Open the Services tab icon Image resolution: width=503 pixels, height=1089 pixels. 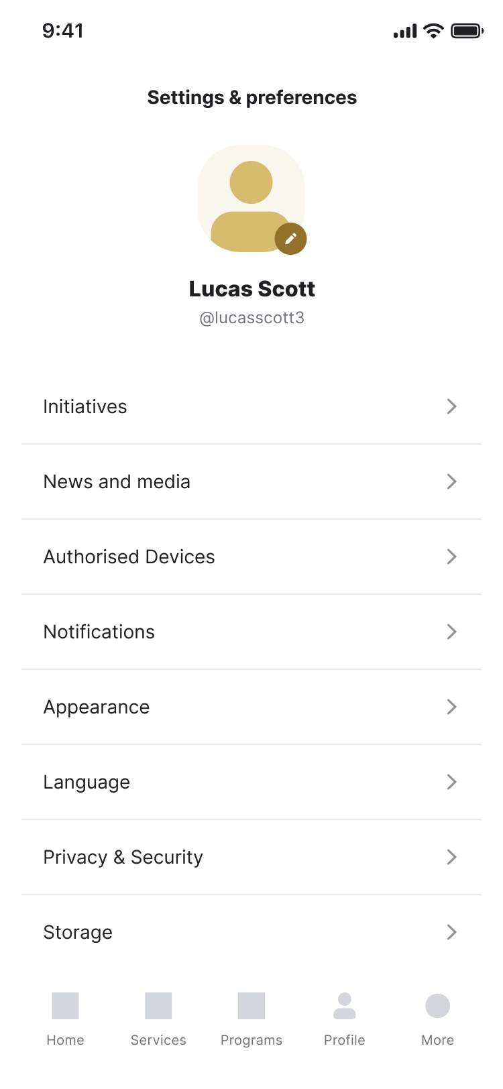tap(158, 1005)
